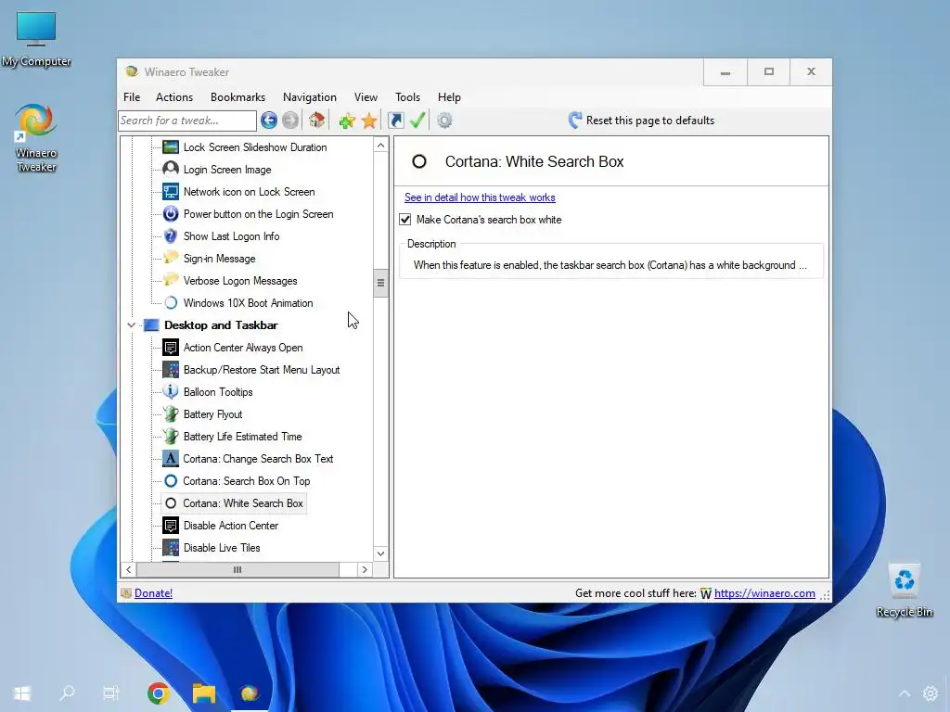
Task: Click the Lock Screen Slideshow Duration icon
Action: click(171, 147)
